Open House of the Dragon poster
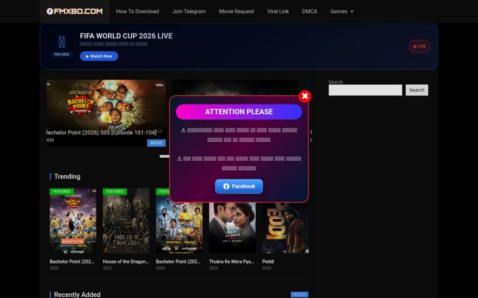The height and width of the screenshot is (298, 478). coord(126,221)
